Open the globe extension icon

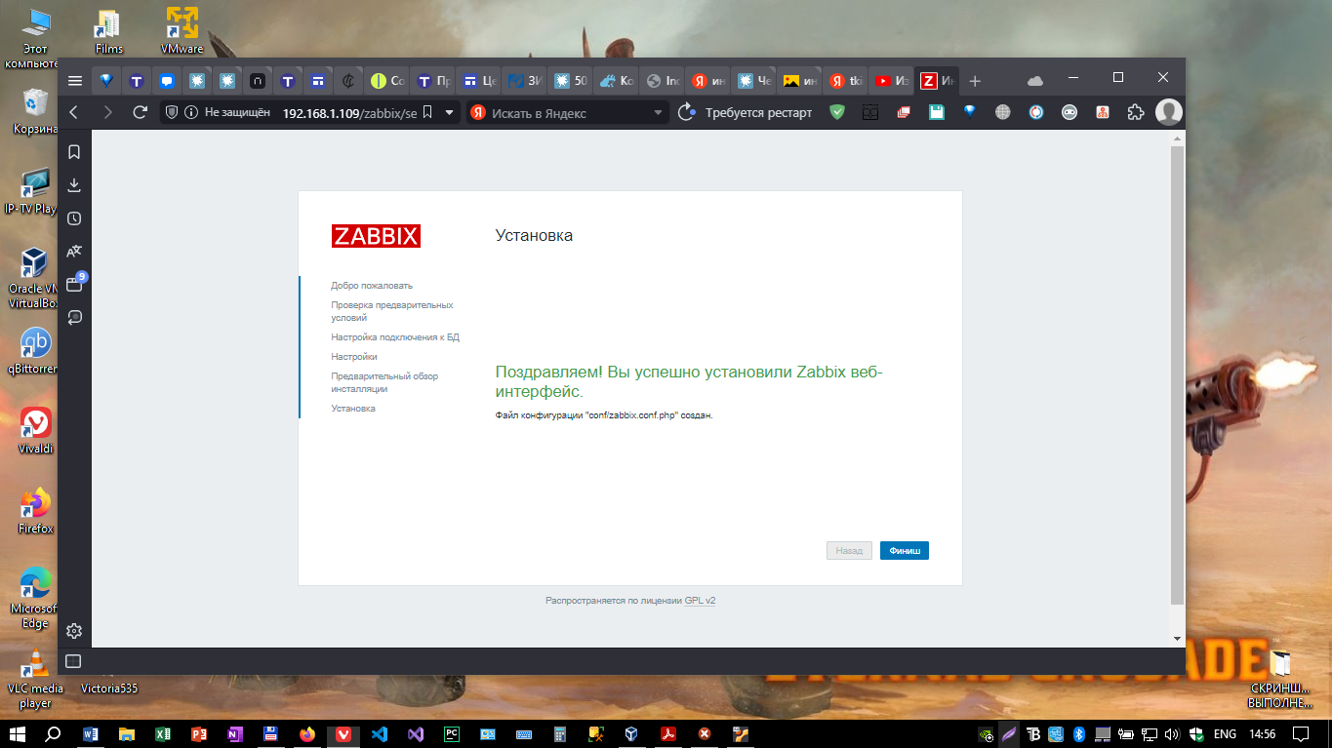click(x=1002, y=113)
